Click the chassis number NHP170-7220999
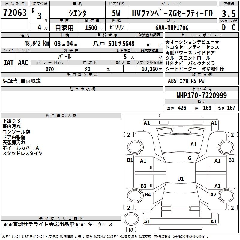240x240 pixels. 202,95
